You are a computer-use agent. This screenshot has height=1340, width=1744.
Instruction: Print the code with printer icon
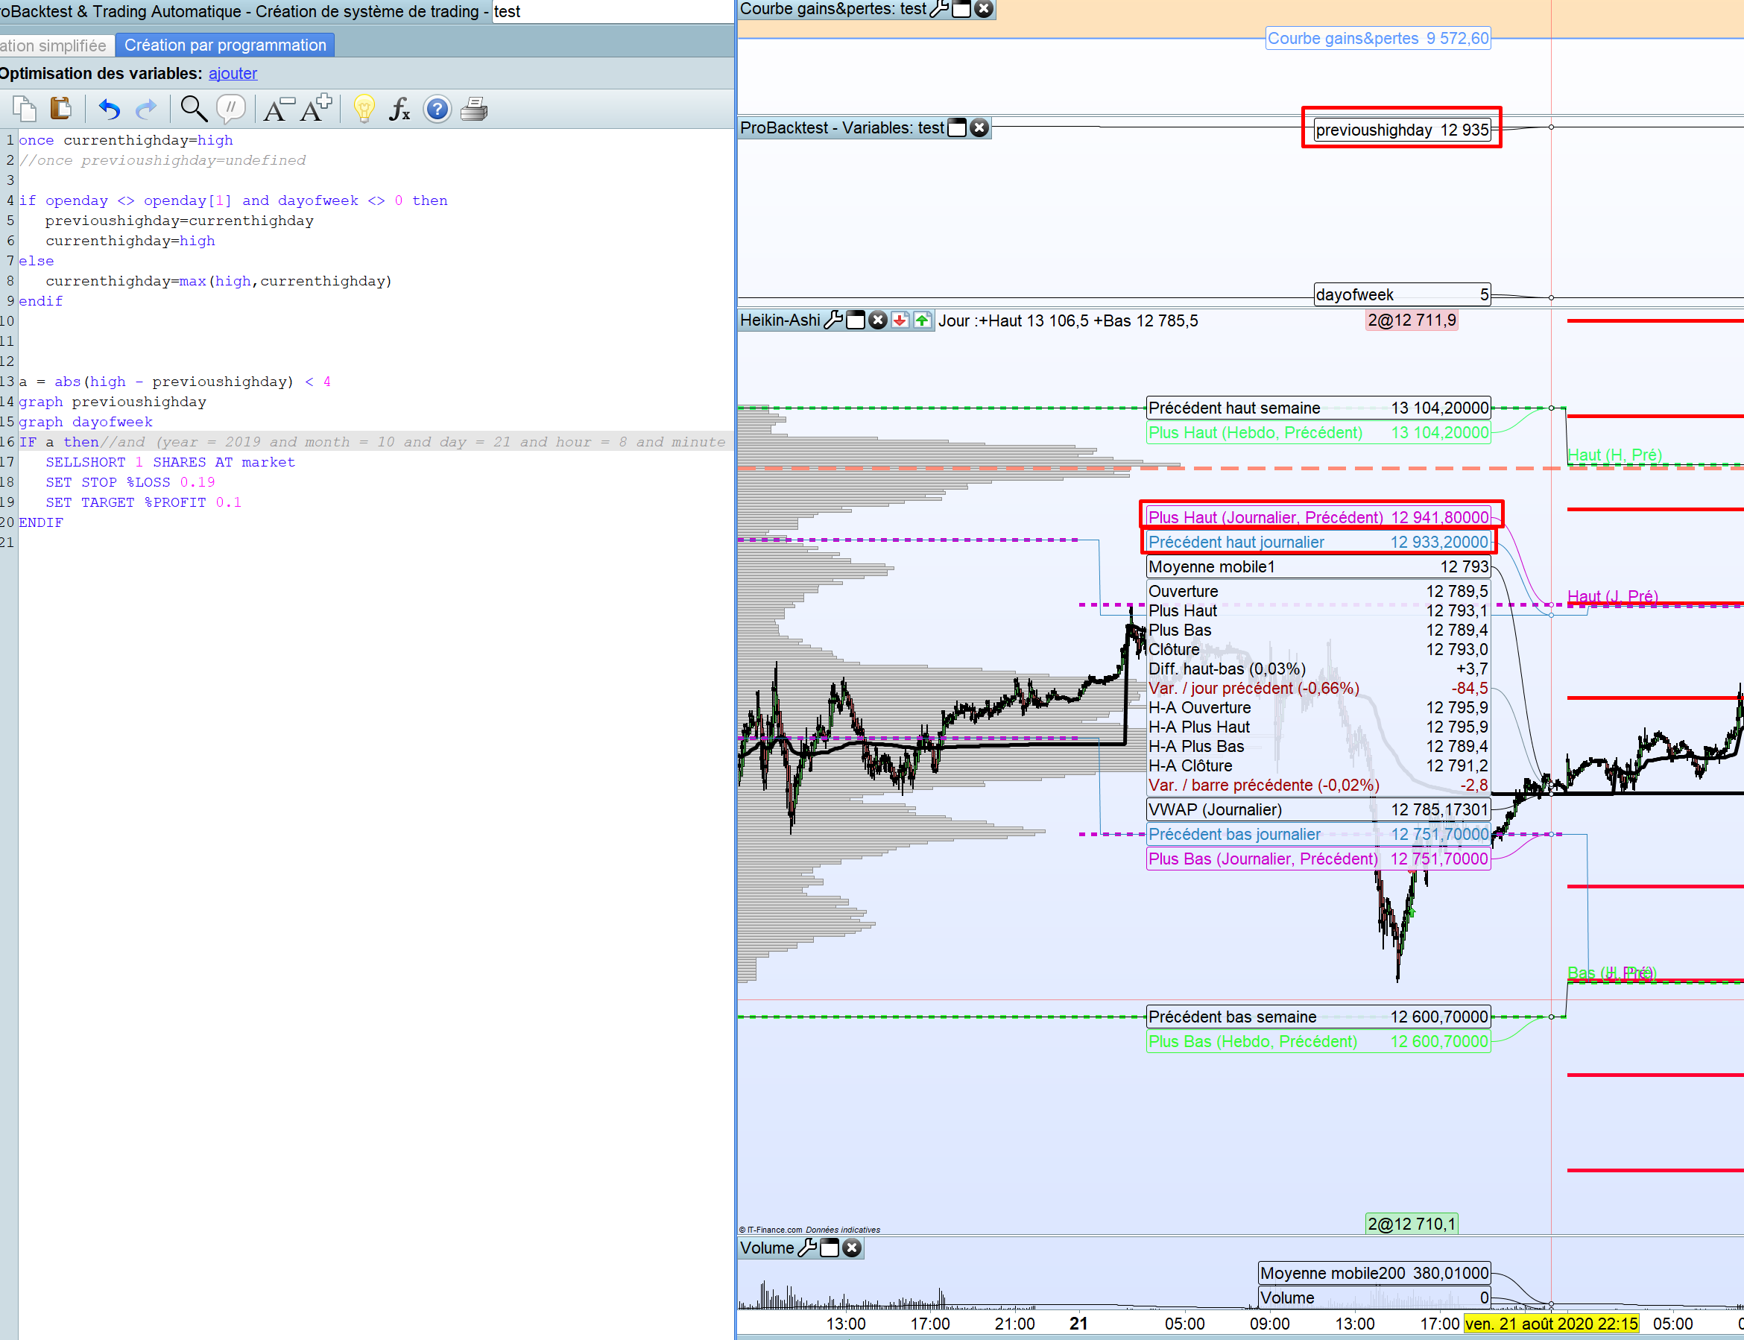(475, 109)
